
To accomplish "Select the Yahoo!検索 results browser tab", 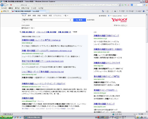I will (x=29, y=11).
